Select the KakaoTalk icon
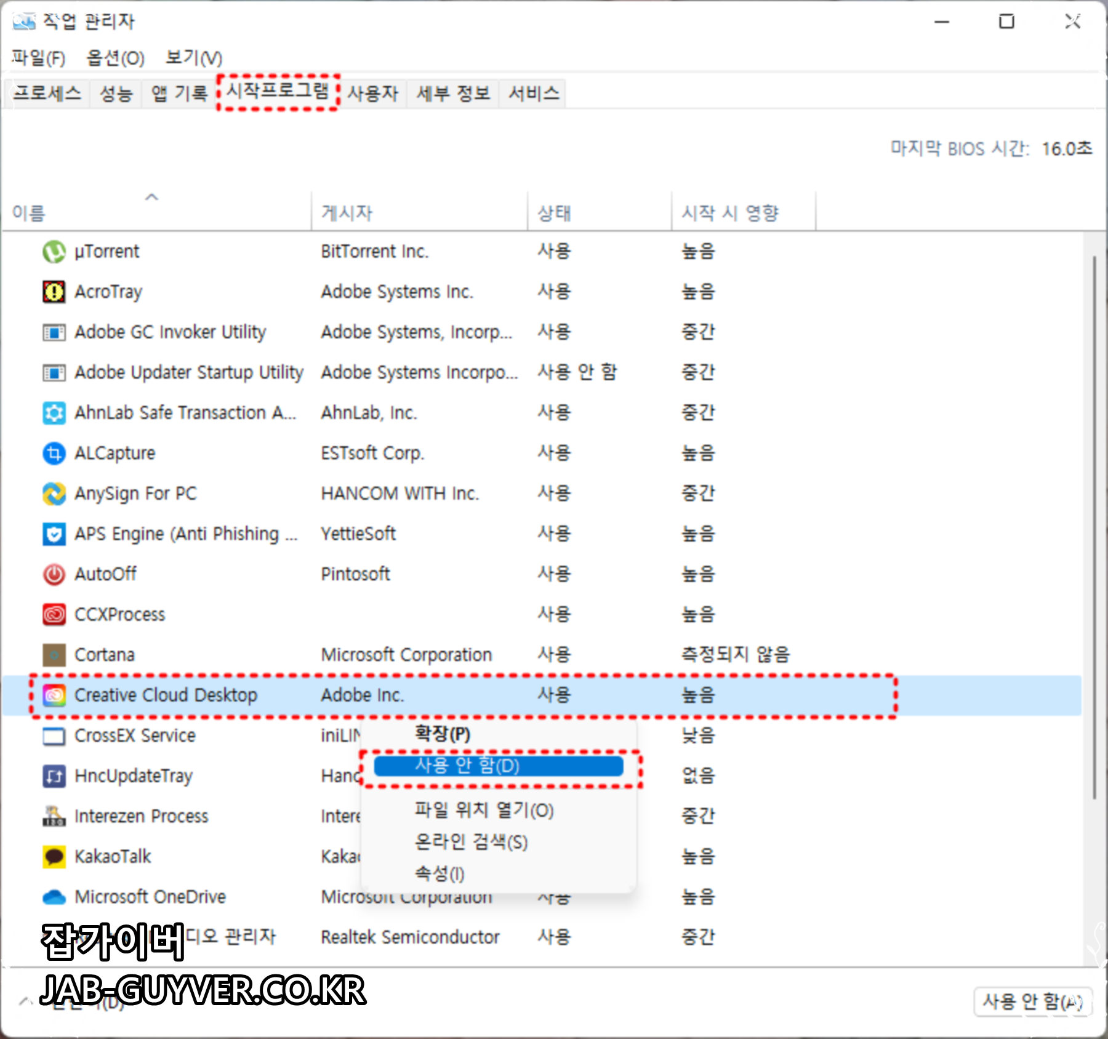 click(x=54, y=857)
